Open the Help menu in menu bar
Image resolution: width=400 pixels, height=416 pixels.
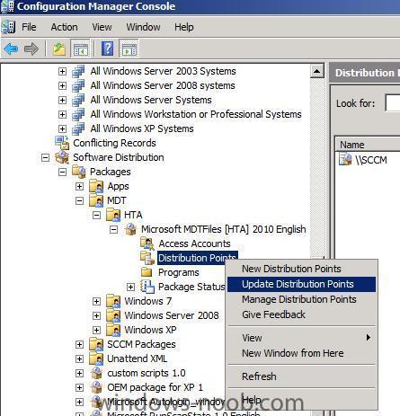(x=184, y=27)
